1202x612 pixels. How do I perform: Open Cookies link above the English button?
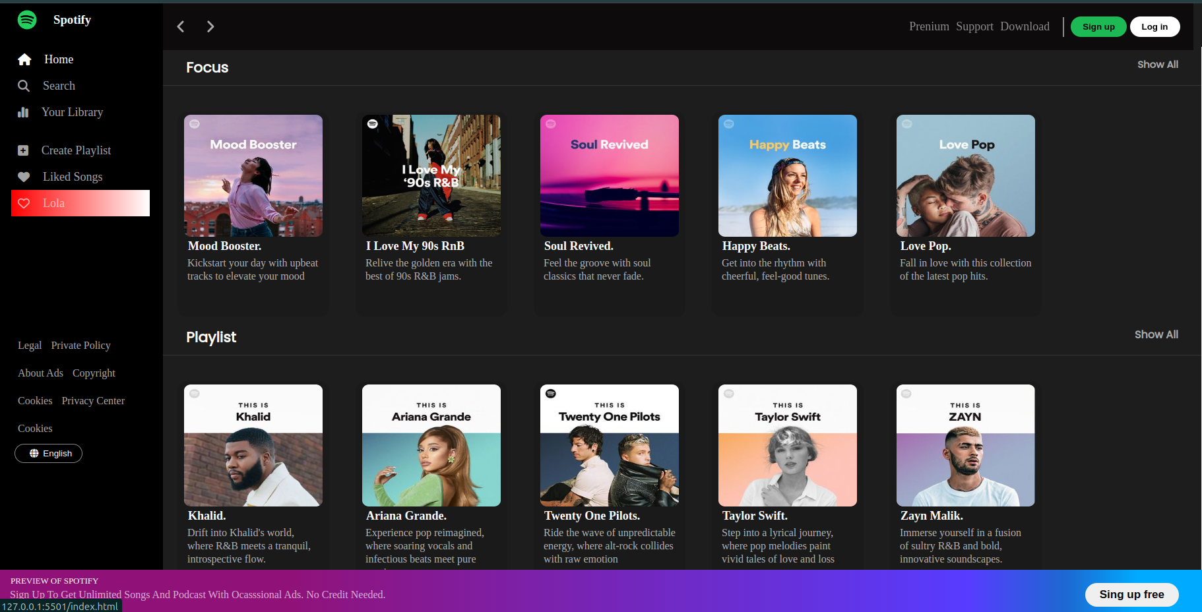(35, 429)
